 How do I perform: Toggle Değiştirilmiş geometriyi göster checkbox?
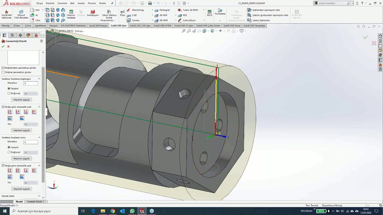[x=3, y=68]
